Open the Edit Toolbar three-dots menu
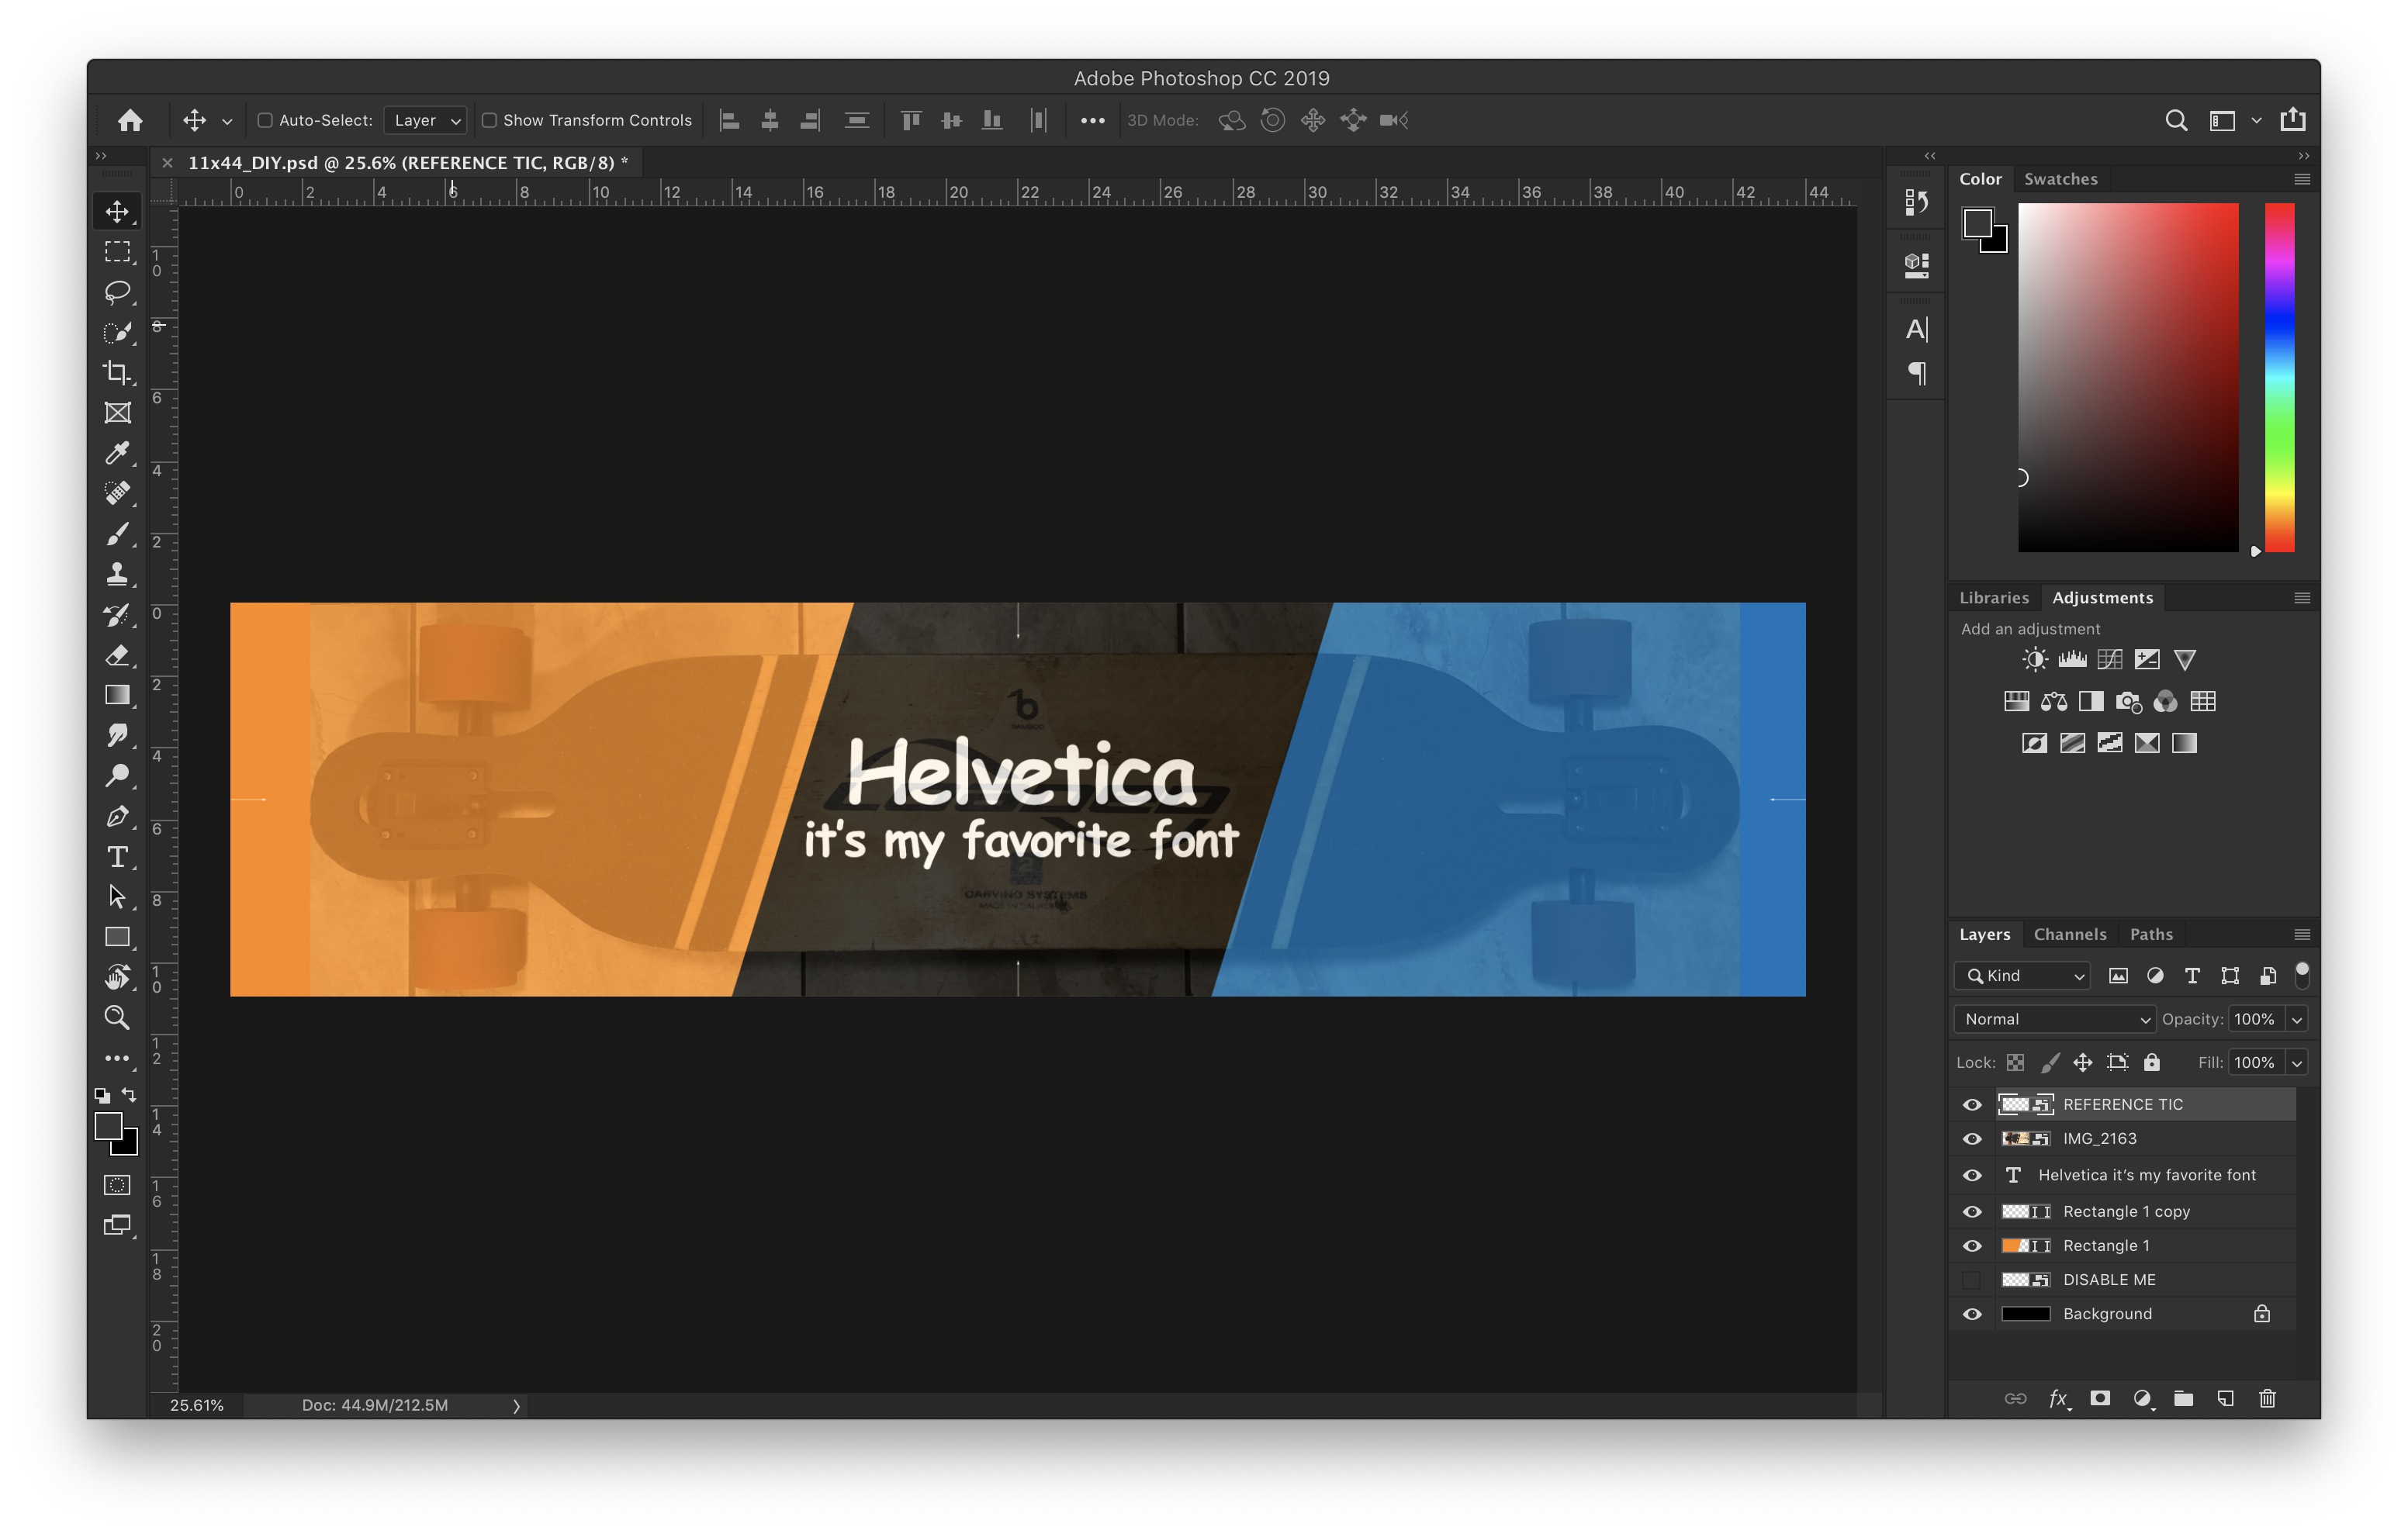Viewport: 2408px width, 1534px height. [118, 1058]
